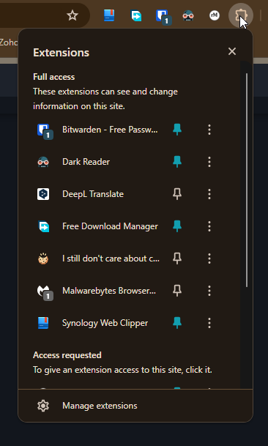The image size is (268, 446).
Task: Select I still don't care about cookies entry
Action: (x=111, y=259)
